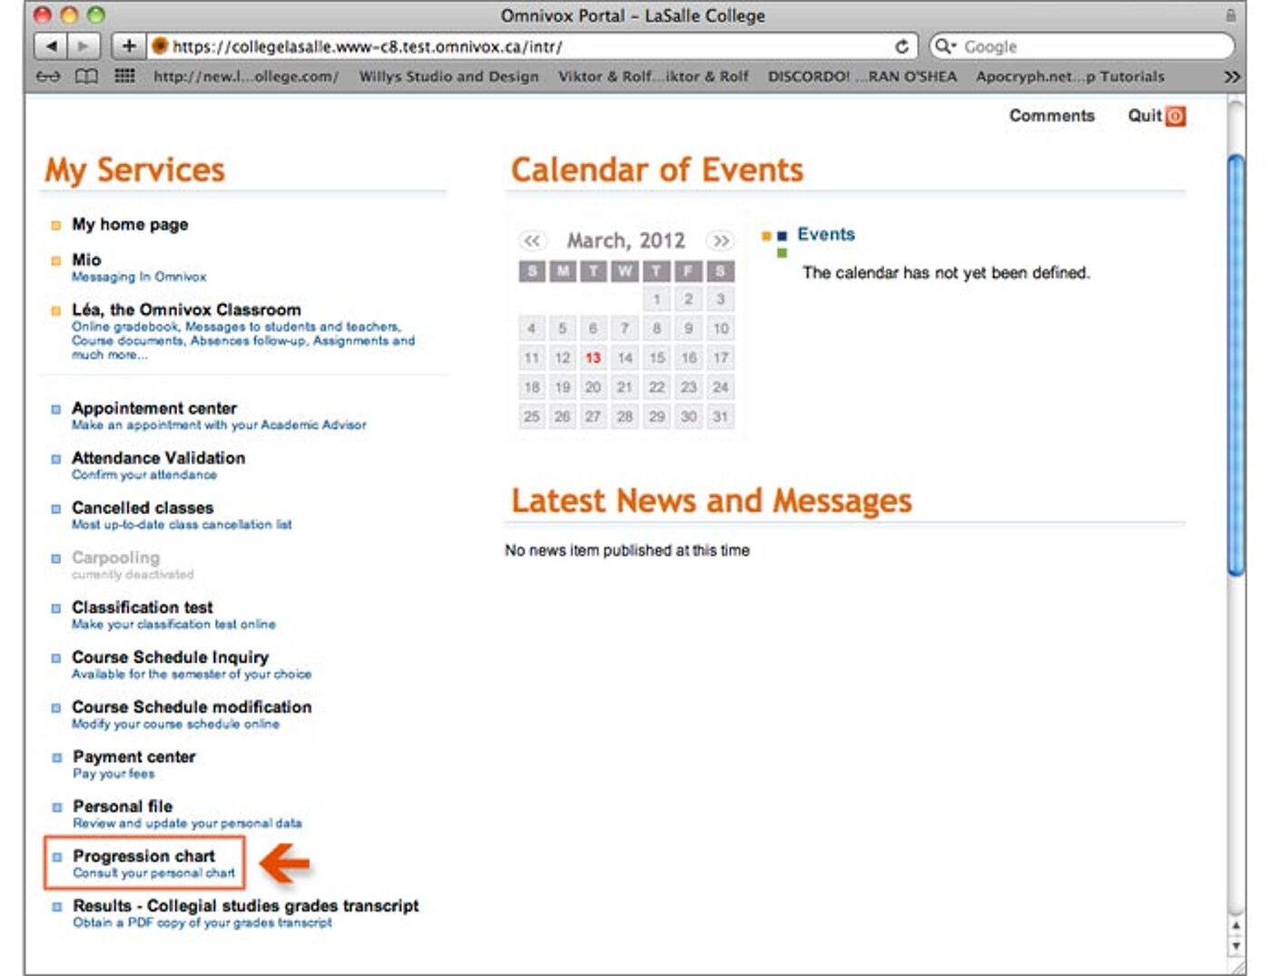Open Léa, the Omnivox Classroom
Screen dimensions: 1271x976
(x=186, y=310)
